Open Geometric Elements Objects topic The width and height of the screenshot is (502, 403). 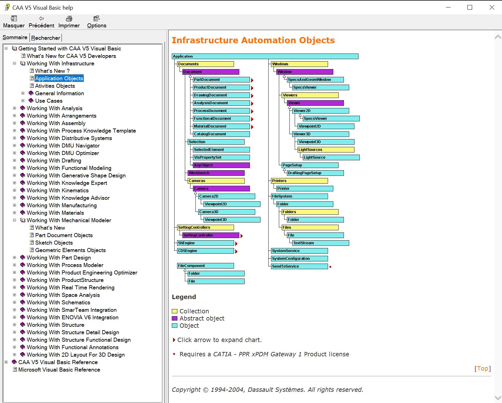(x=70, y=250)
